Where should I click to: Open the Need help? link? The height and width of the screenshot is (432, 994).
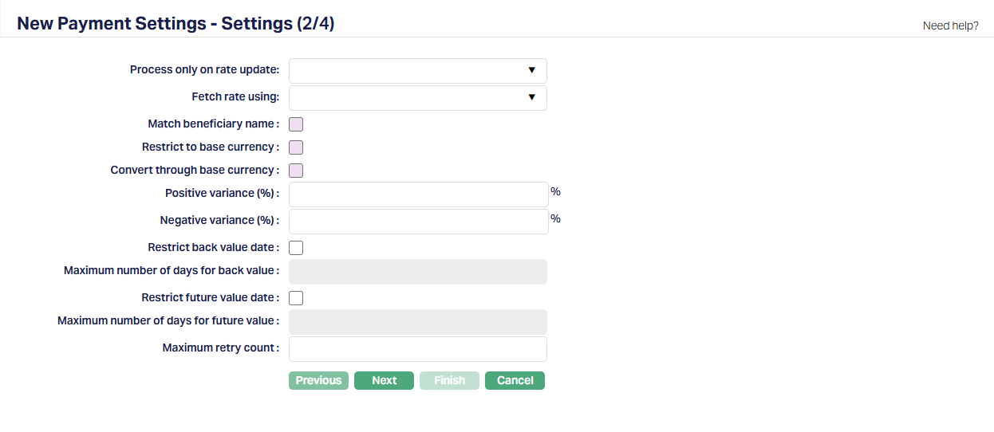[950, 26]
